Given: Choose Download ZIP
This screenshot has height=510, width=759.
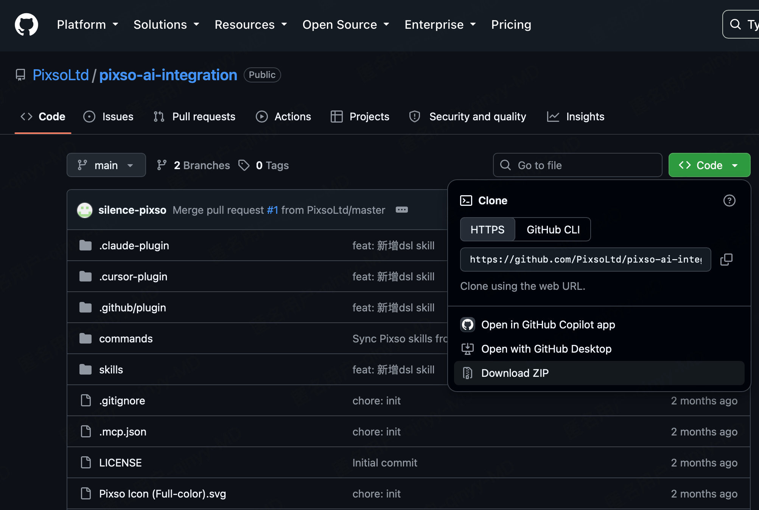Looking at the screenshot, I should (599, 373).
